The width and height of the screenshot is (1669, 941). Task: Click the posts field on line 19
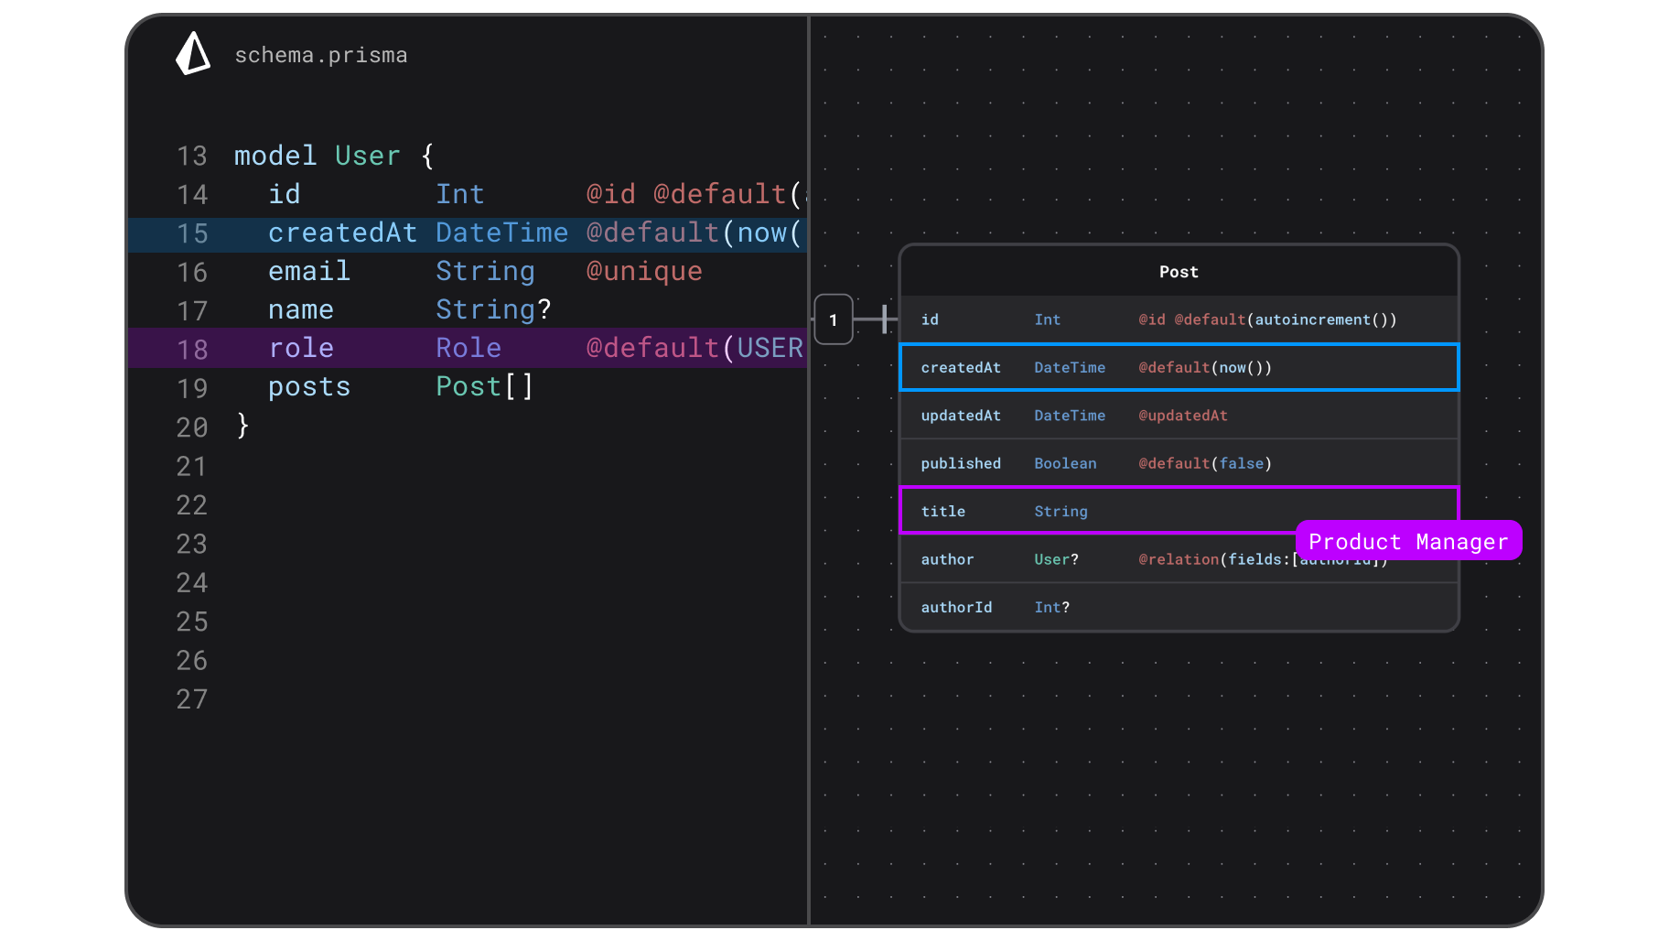point(309,387)
